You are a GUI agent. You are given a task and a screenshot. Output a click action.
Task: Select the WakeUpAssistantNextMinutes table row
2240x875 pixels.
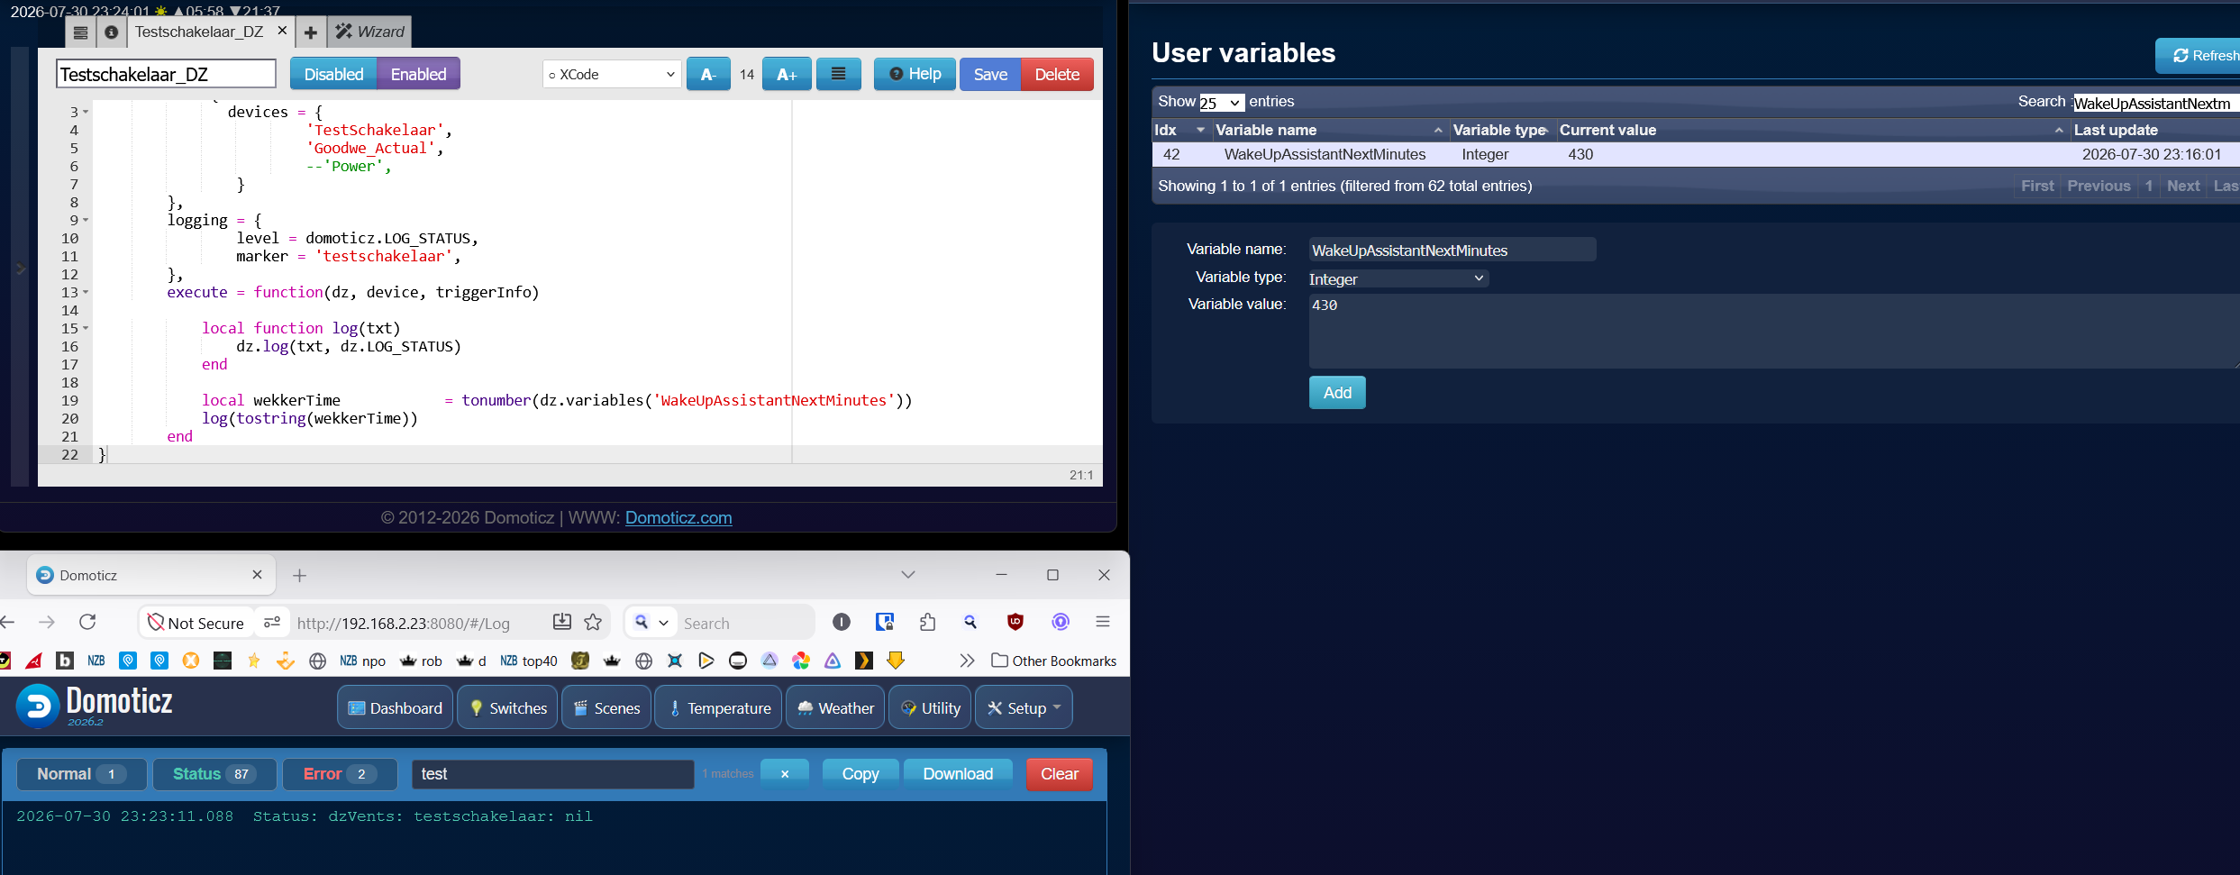click(x=1696, y=154)
